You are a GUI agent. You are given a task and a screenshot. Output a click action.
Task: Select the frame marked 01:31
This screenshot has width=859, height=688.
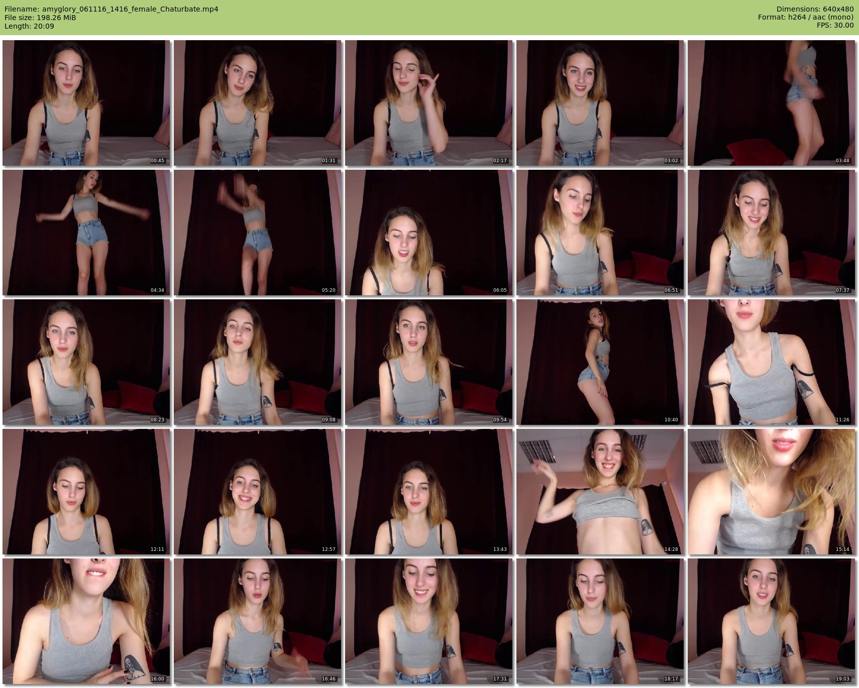(257, 103)
